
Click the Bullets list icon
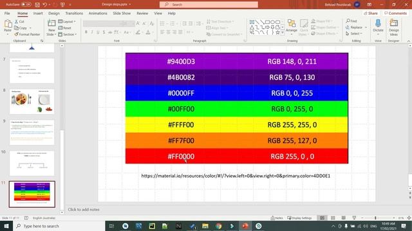point(162,24)
